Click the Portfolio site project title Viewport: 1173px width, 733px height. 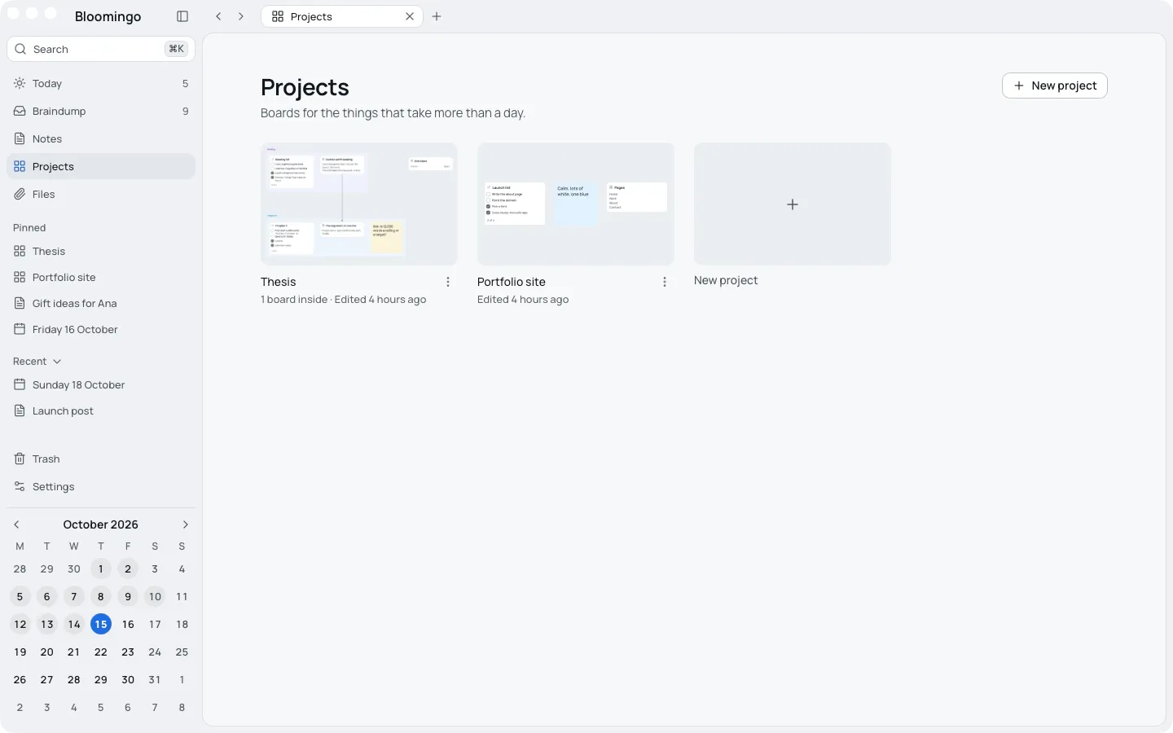[x=512, y=282]
